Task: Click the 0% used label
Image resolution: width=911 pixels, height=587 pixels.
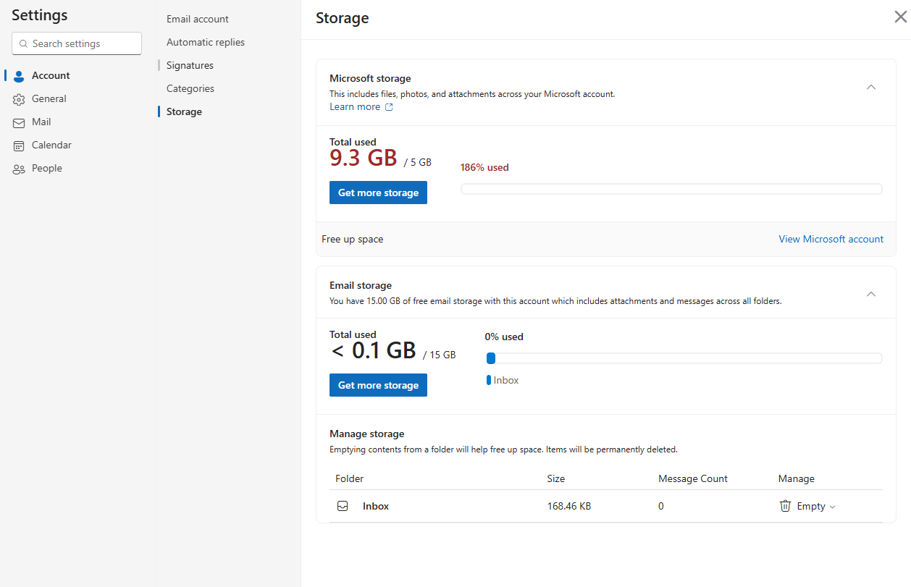Action: pos(504,337)
